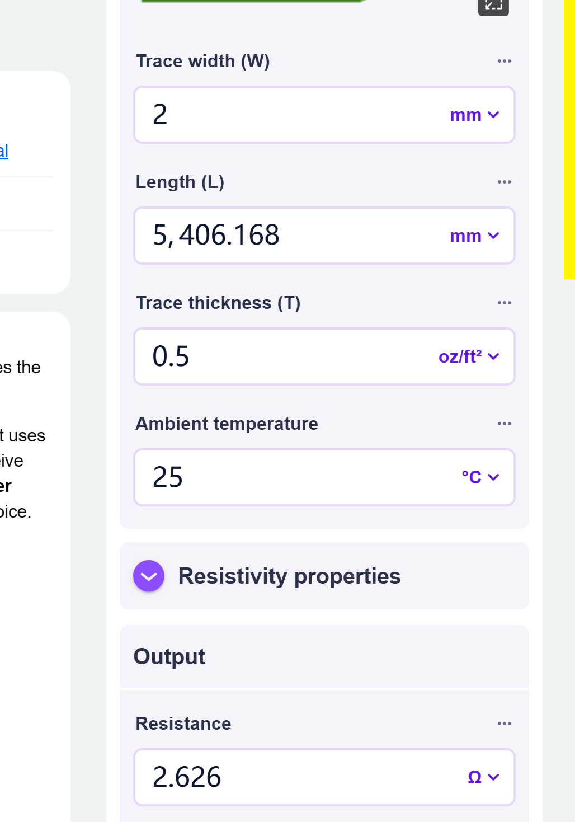Open Ambient temperature three-dot menu

(x=504, y=424)
